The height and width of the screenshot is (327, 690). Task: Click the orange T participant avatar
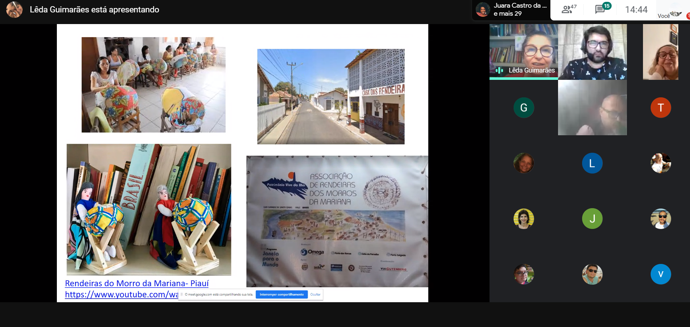660,108
